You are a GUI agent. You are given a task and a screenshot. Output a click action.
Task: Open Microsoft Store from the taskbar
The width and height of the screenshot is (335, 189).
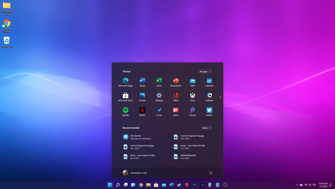point(156,185)
